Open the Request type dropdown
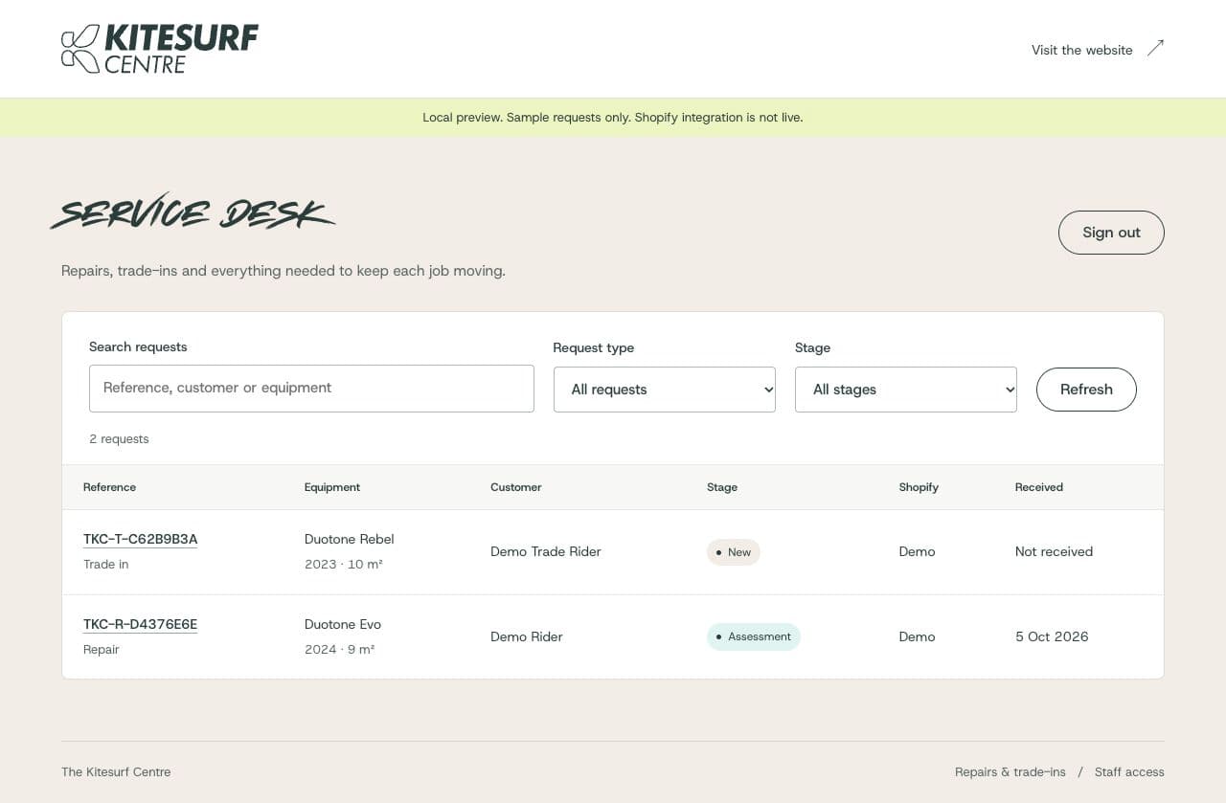 pyautogui.click(x=665, y=390)
